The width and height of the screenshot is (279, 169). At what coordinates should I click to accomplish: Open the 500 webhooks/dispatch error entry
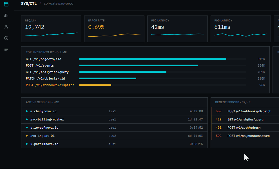[245, 111]
